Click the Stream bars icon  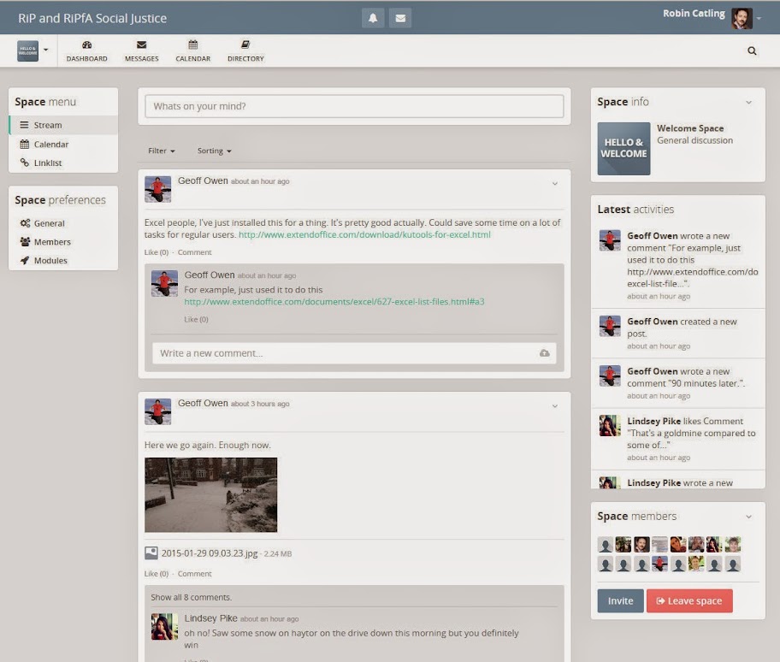[x=24, y=125]
